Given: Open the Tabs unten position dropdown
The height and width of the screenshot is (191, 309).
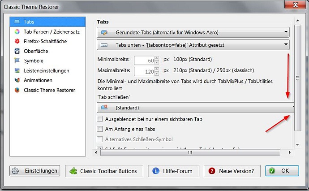Looking at the screenshot, I should [193, 45].
